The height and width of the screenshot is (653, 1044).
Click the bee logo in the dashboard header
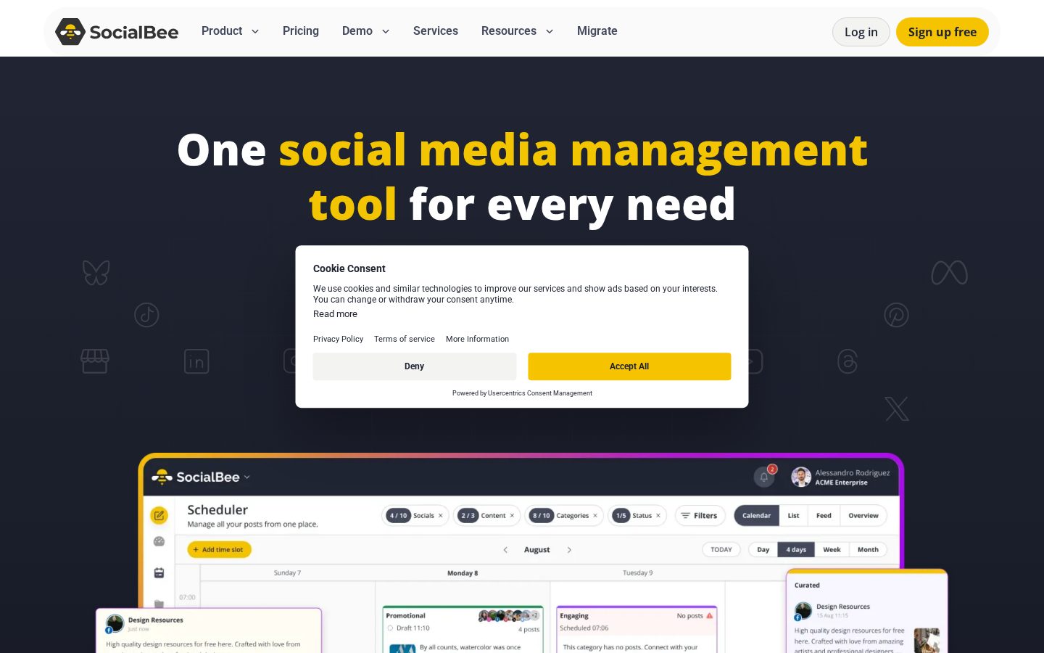tap(161, 477)
